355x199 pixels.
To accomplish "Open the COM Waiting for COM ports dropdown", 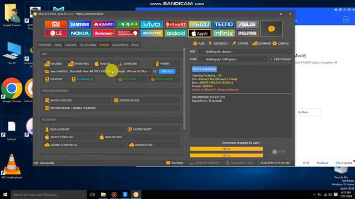I will 233,59.
